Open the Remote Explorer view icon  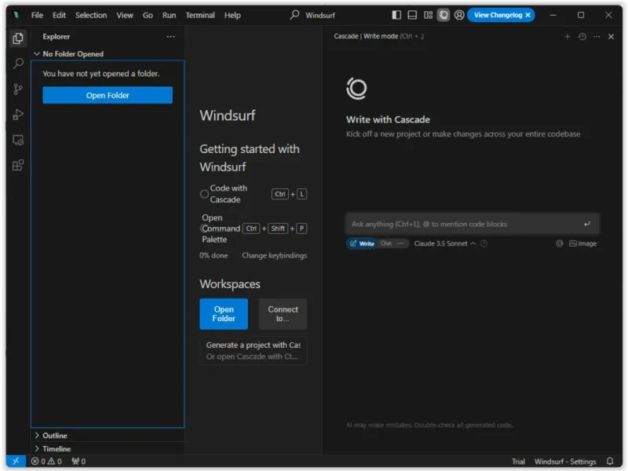click(17, 141)
